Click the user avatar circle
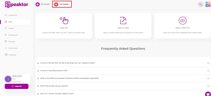The height and width of the screenshot is (96, 211). (x=8, y=79)
